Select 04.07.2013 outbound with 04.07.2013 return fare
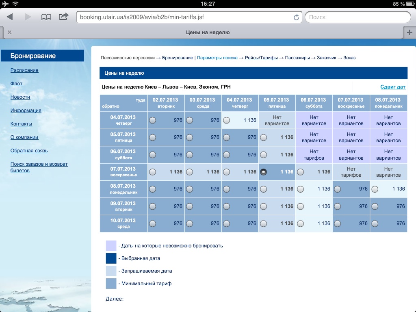 (x=227, y=120)
